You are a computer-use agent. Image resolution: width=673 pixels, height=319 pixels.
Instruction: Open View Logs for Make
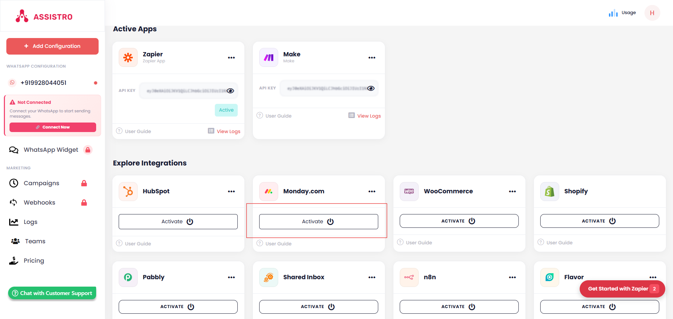(x=369, y=116)
